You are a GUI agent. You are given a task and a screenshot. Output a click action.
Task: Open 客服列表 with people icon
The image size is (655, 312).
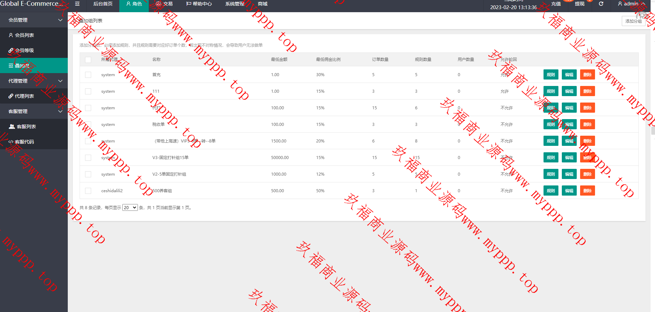point(12,127)
